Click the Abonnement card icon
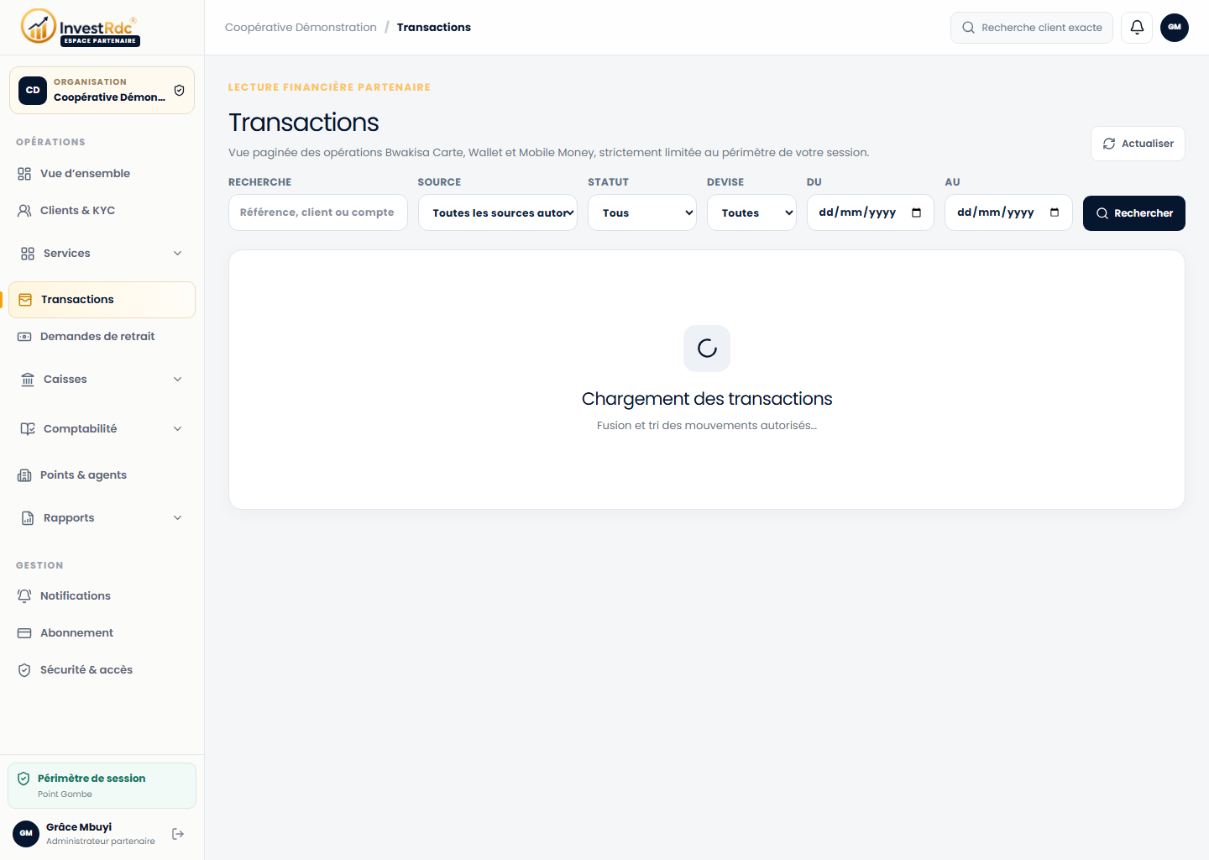The height and width of the screenshot is (860, 1209). (24, 633)
